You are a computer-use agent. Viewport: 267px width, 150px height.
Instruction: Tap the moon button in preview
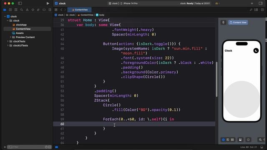pos(256,51)
